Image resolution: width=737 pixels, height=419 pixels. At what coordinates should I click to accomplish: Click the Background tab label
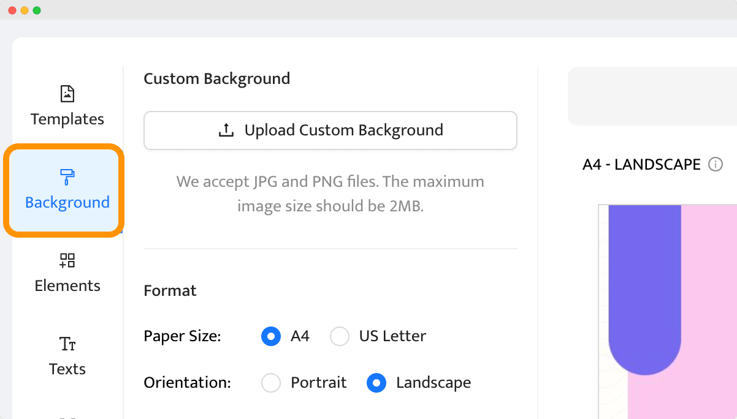[x=67, y=202]
